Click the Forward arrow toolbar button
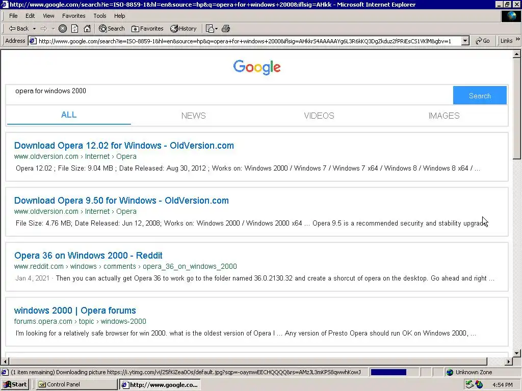The height and width of the screenshot is (391, 522). [44, 29]
